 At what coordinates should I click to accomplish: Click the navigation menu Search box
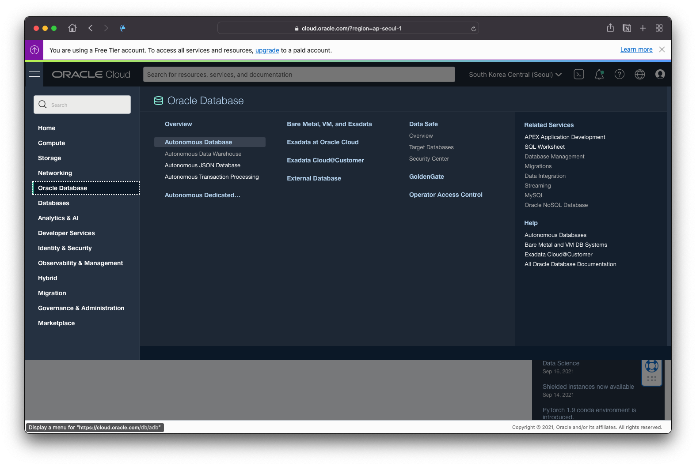(82, 105)
